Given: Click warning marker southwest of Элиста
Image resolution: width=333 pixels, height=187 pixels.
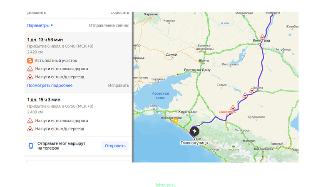Looking at the screenshot, I should 245,95.
